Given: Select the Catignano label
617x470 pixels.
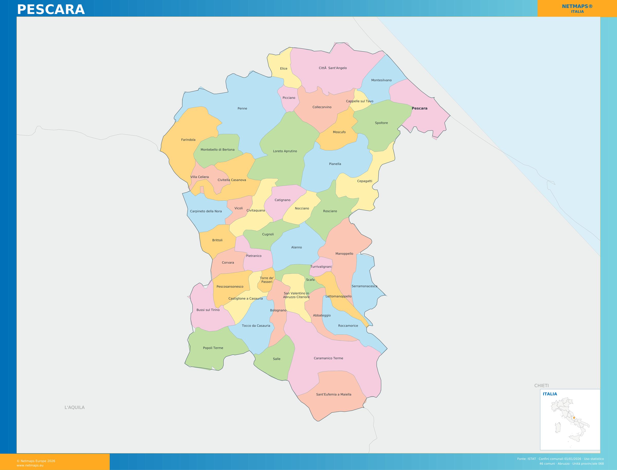Looking at the screenshot, I should point(282,200).
